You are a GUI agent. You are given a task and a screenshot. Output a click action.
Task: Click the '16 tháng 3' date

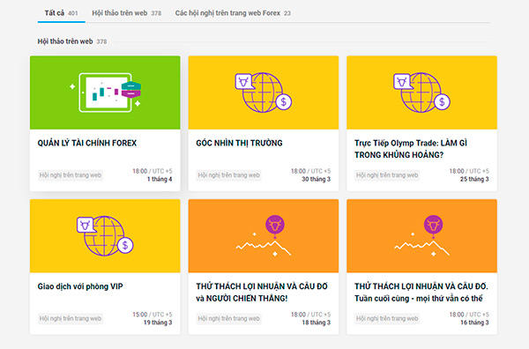tap(474, 323)
